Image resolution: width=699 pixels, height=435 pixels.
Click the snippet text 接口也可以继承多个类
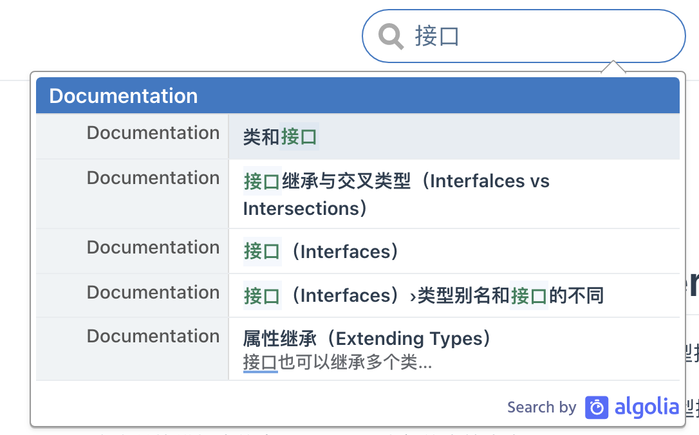coord(337,363)
